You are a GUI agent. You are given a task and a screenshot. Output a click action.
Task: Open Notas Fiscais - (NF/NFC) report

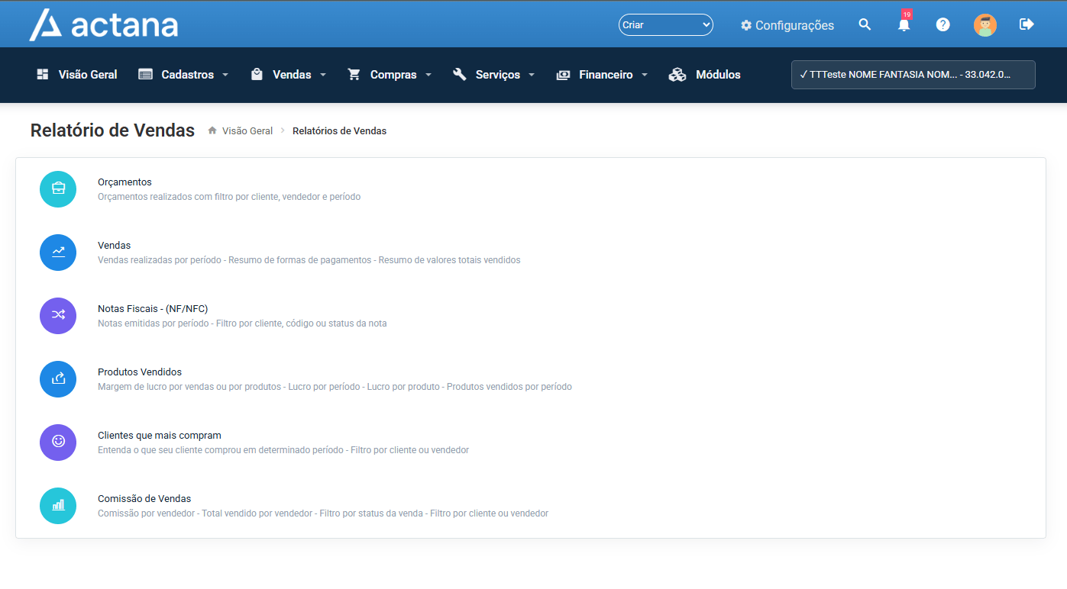click(153, 309)
